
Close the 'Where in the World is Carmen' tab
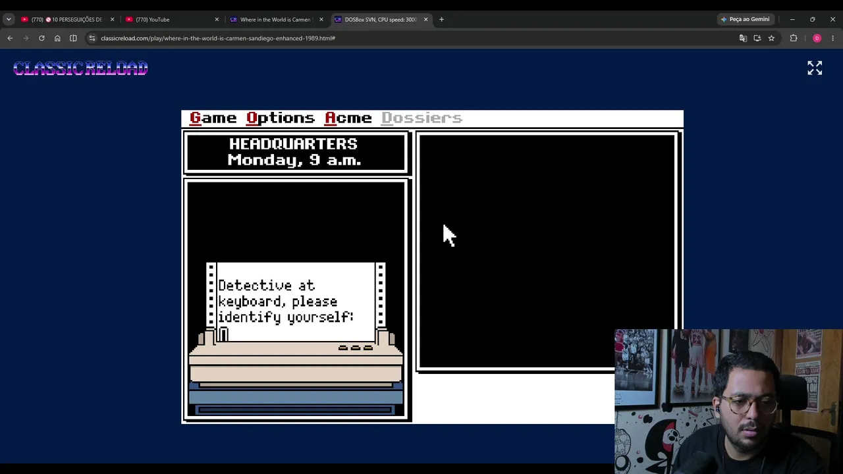tap(321, 20)
